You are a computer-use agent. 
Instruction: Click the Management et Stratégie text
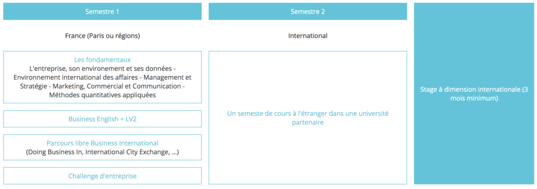point(102,82)
